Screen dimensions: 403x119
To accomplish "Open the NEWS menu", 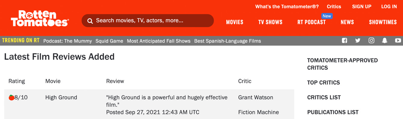I will pos(347,22).
